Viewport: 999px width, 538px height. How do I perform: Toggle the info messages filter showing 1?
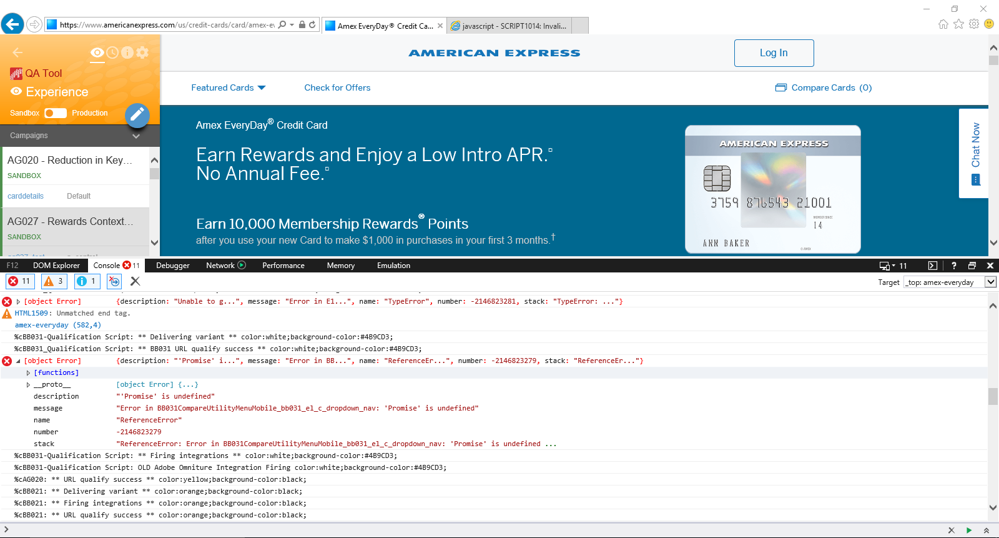pos(87,281)
